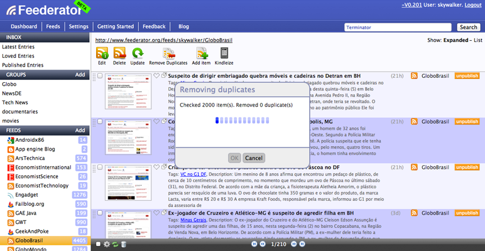Click the Minas Gerais tag link
The image size is (485, 251).
193,220
